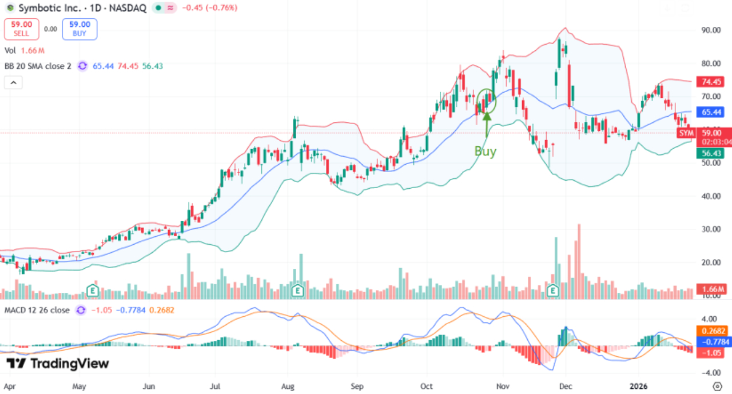
Task: Open the earnings marker near December
Action: [553, 291]
